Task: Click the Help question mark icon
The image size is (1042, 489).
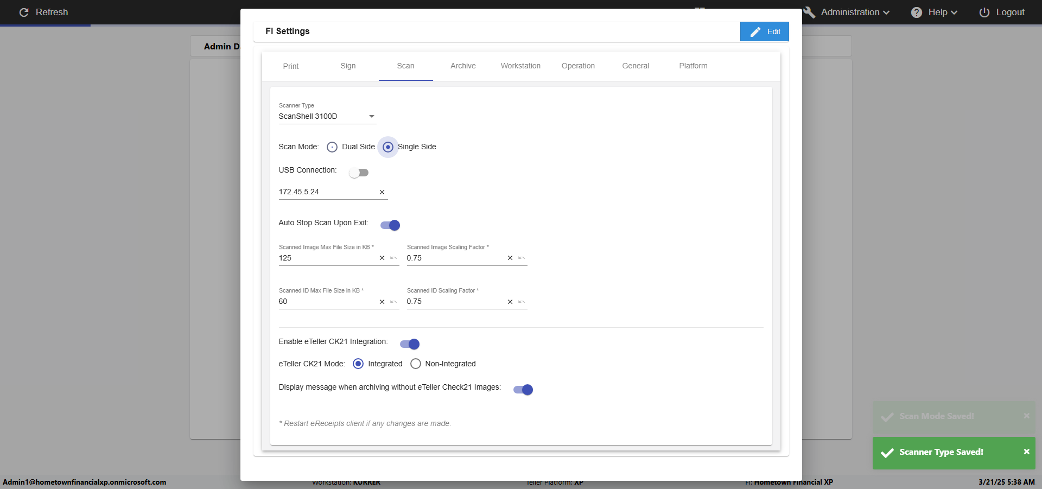Action: (917, 12)
